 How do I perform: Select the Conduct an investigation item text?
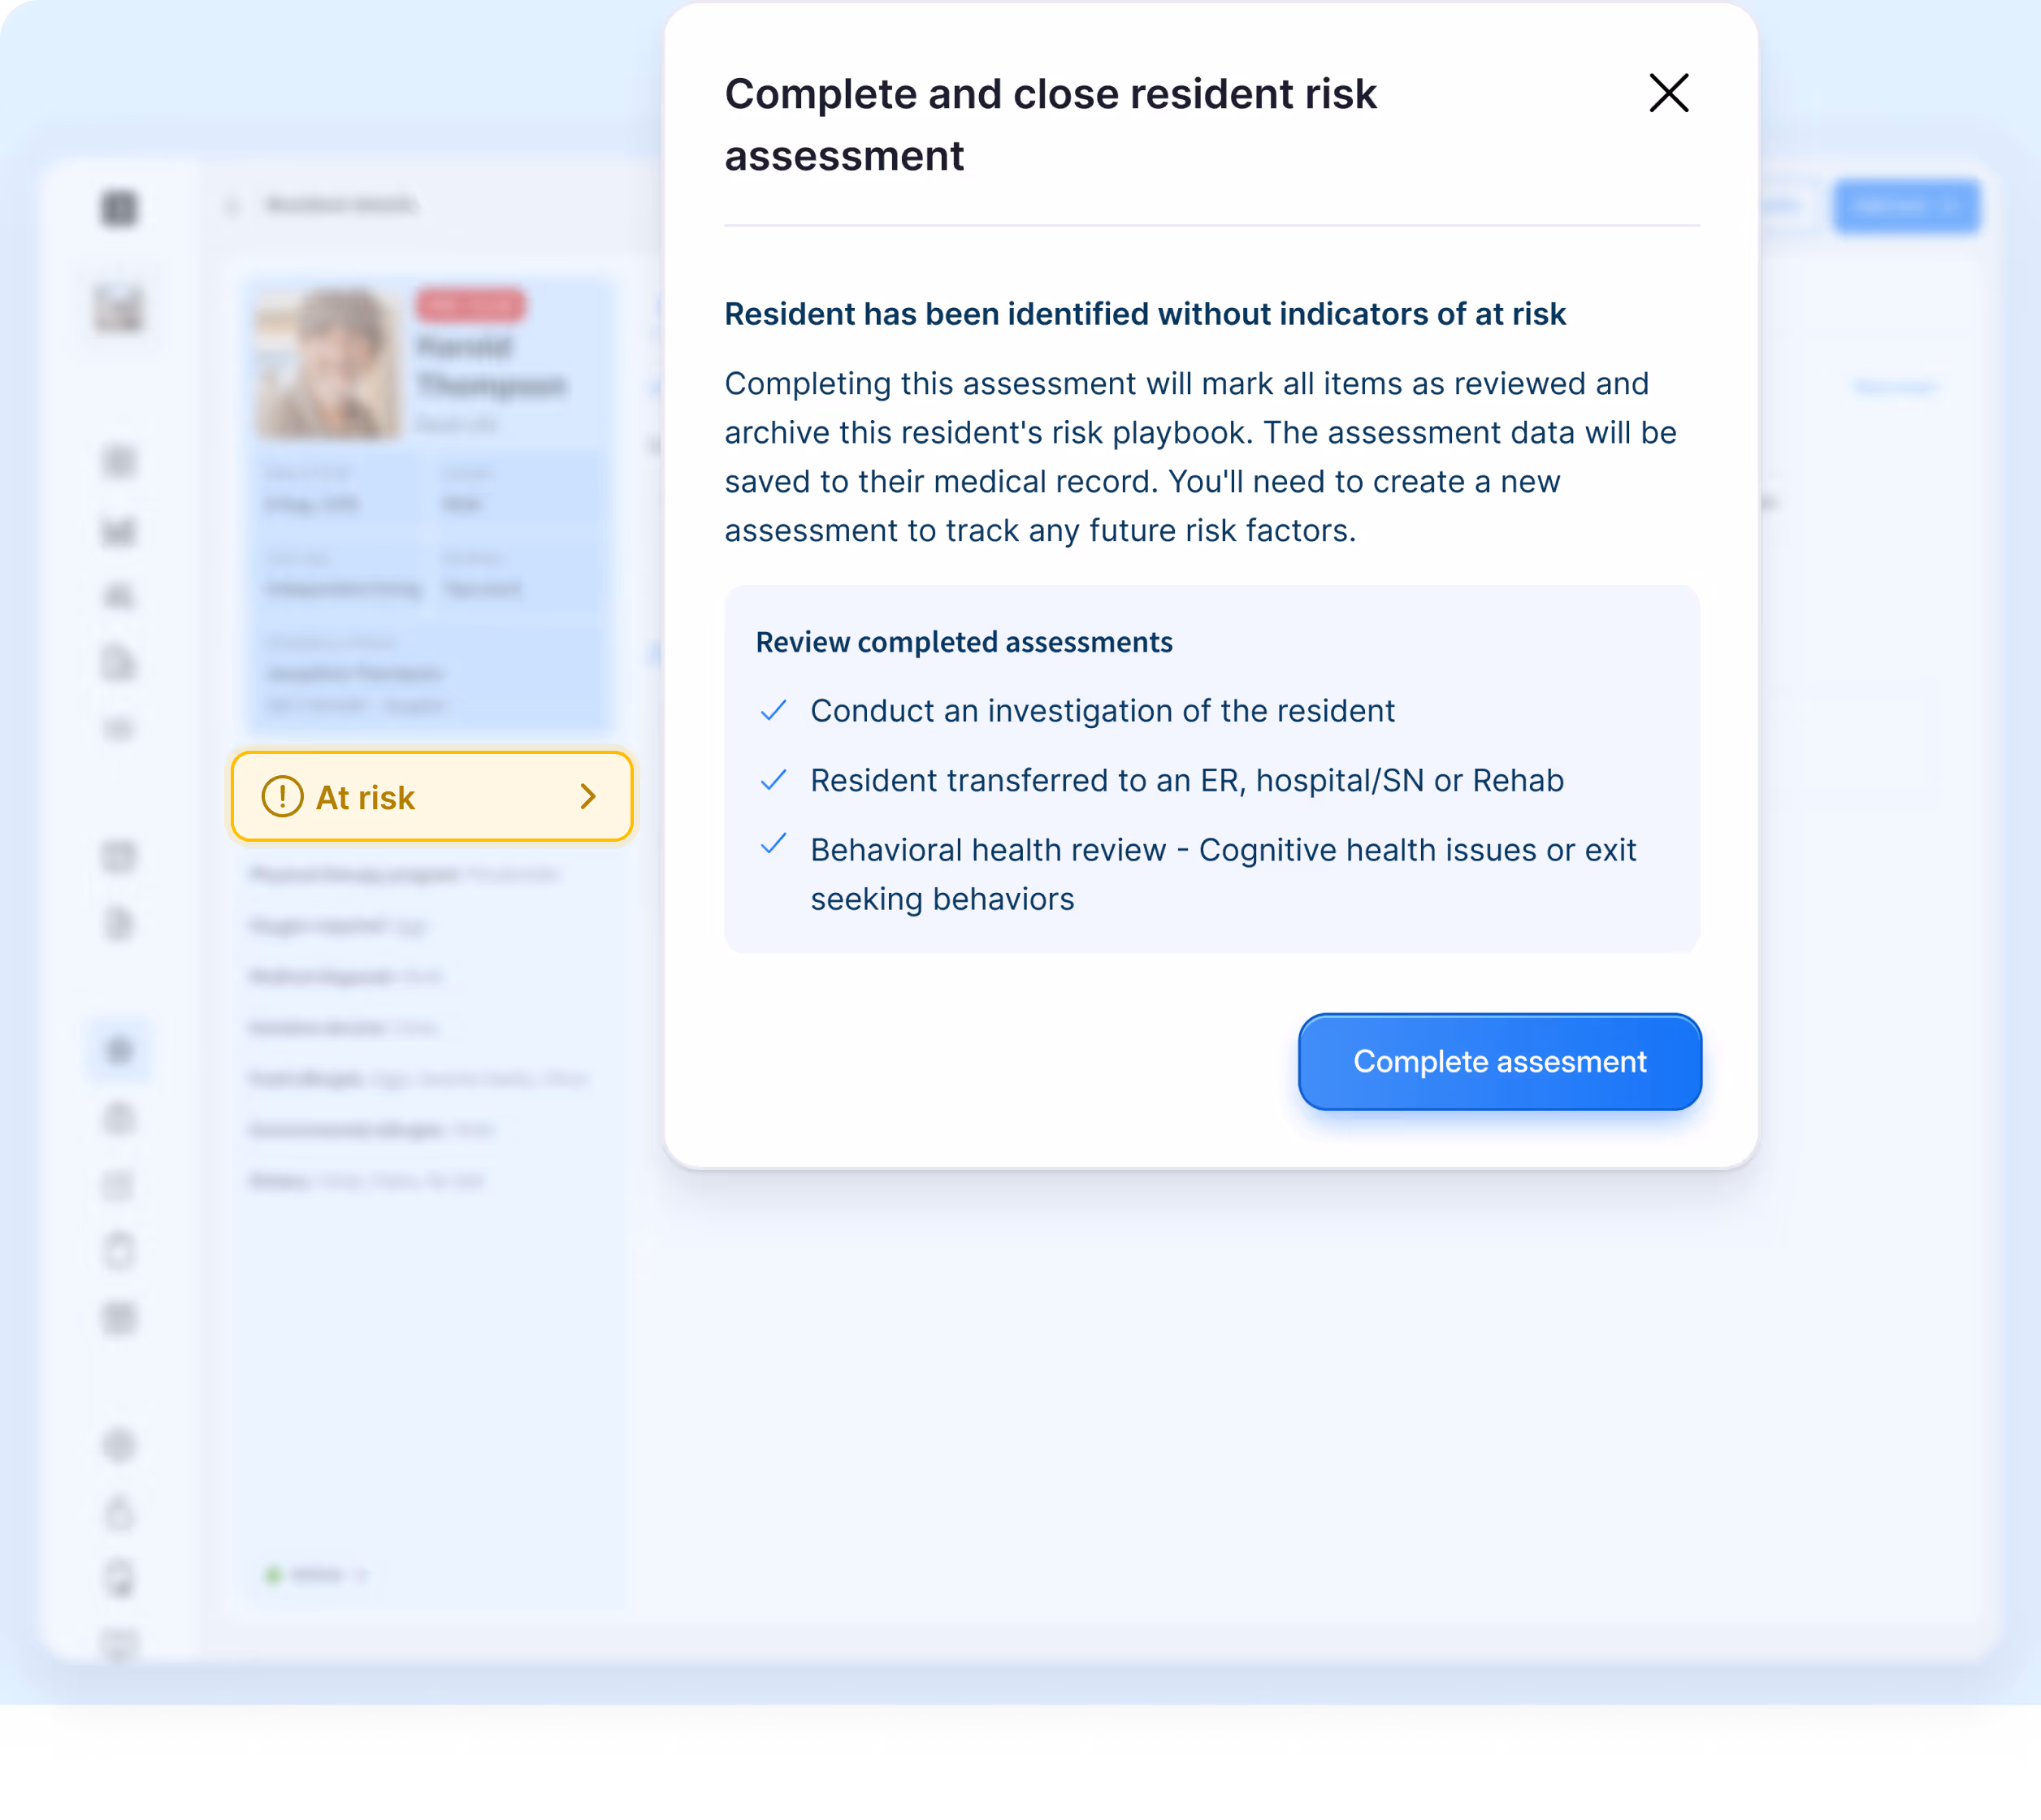pos(1102,710)
